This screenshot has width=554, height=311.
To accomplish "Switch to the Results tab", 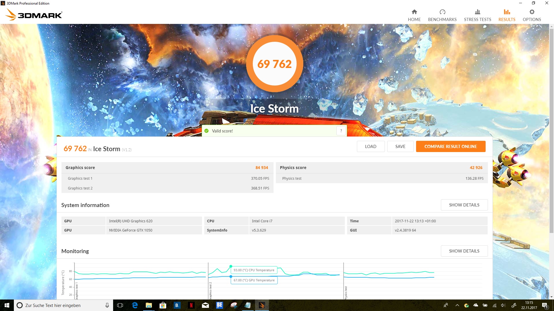I will tap(507, 15).
